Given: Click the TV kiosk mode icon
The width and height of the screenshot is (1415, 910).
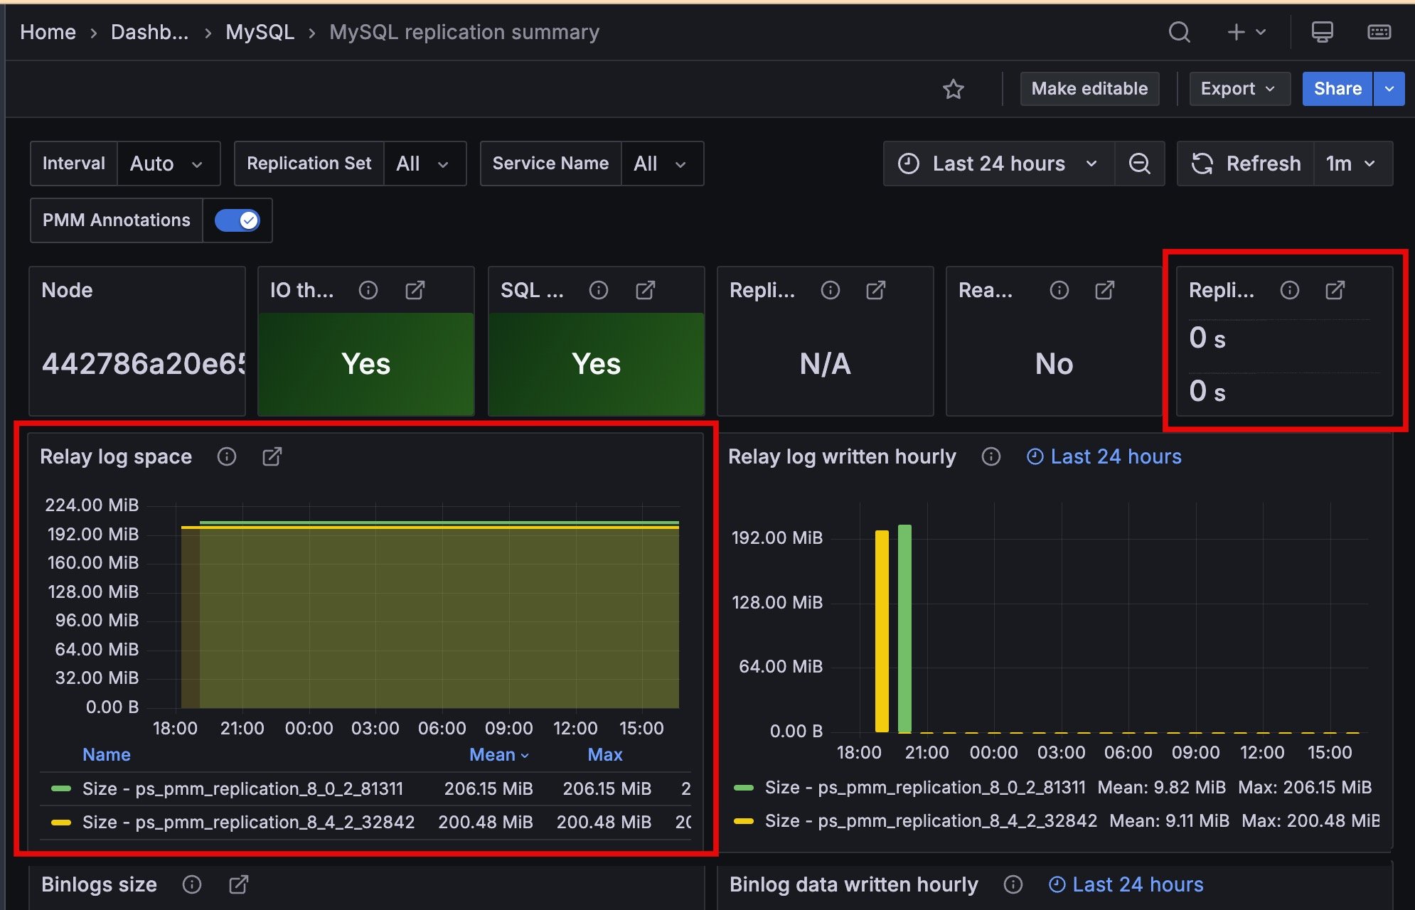Looking at the screenshot, I should (x=1322, y=32).
